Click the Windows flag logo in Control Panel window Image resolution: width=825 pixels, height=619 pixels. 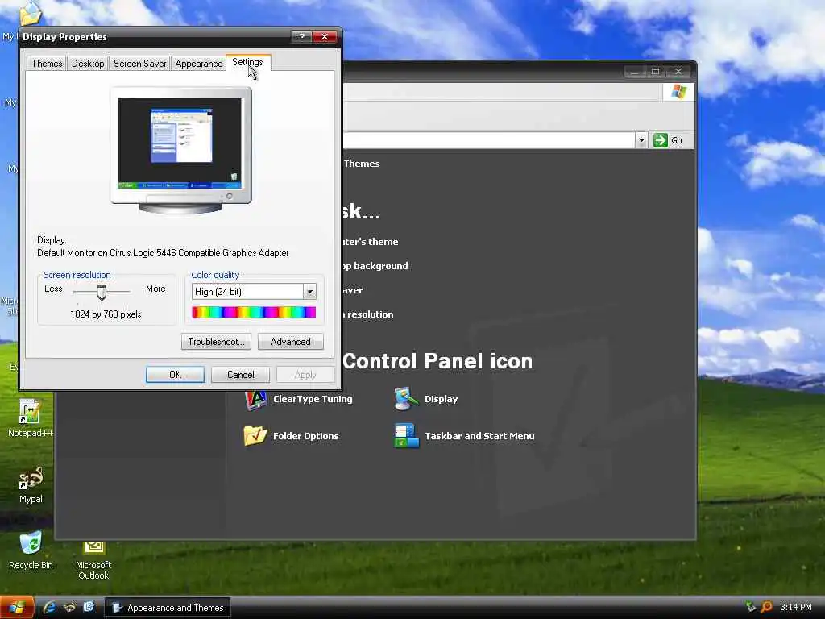coord(678,92)
